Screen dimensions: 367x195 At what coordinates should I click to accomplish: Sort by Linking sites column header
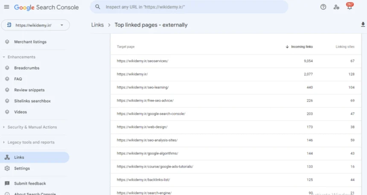click(x=345, y=47)
